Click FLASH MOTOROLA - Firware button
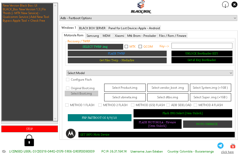Screen dimensions: 238x155 [157, 124]
